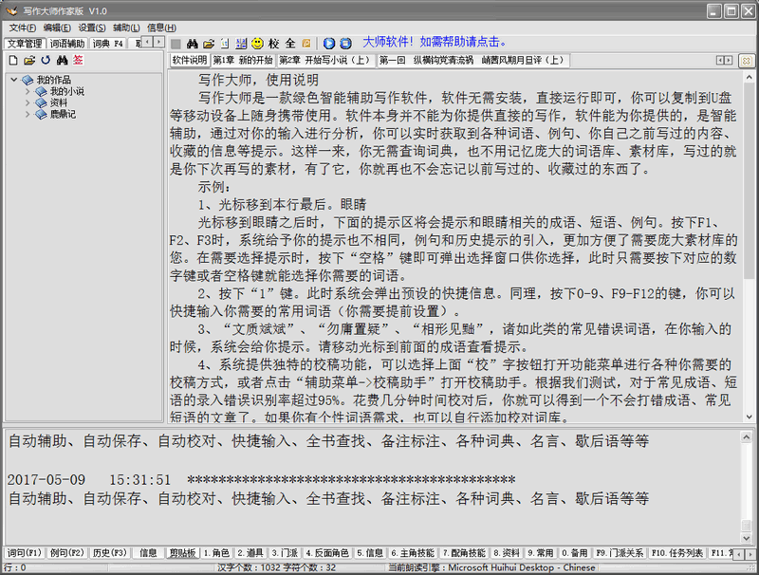Click the binoculars search icon in main toolbar
The width and height of the screenshot is (759, 575).
tap(192, 44)
